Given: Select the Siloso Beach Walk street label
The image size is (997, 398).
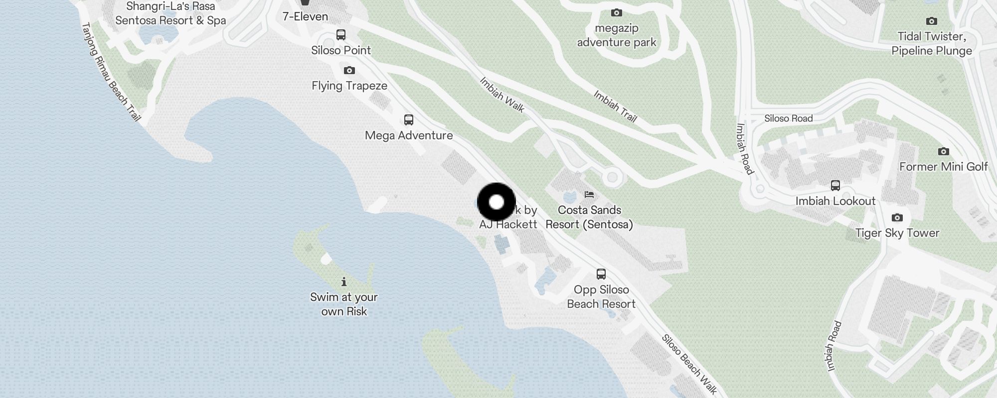Looking at the screenshot, I should [689, 365].
